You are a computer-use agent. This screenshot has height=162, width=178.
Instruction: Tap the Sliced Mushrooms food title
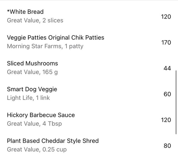click(x=32, y=63)
